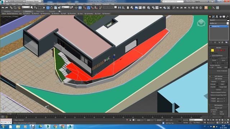230x129 pixels.
Task: Click the time slider handle
Action: pos(9,114)
